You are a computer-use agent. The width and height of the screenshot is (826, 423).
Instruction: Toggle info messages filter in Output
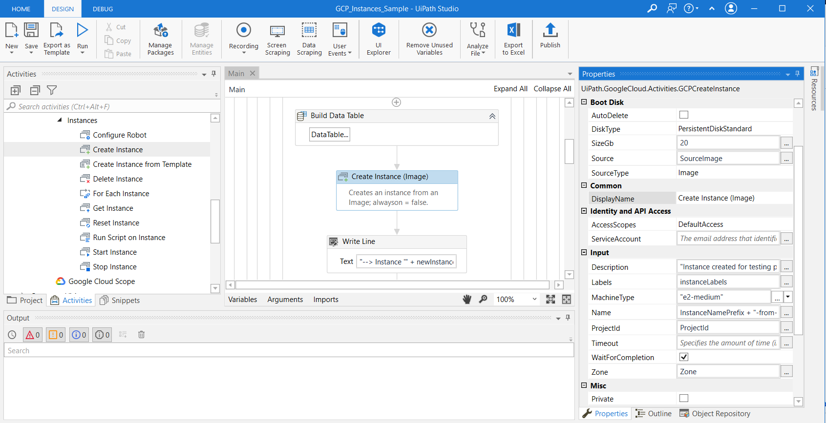[x=79, y=335]
